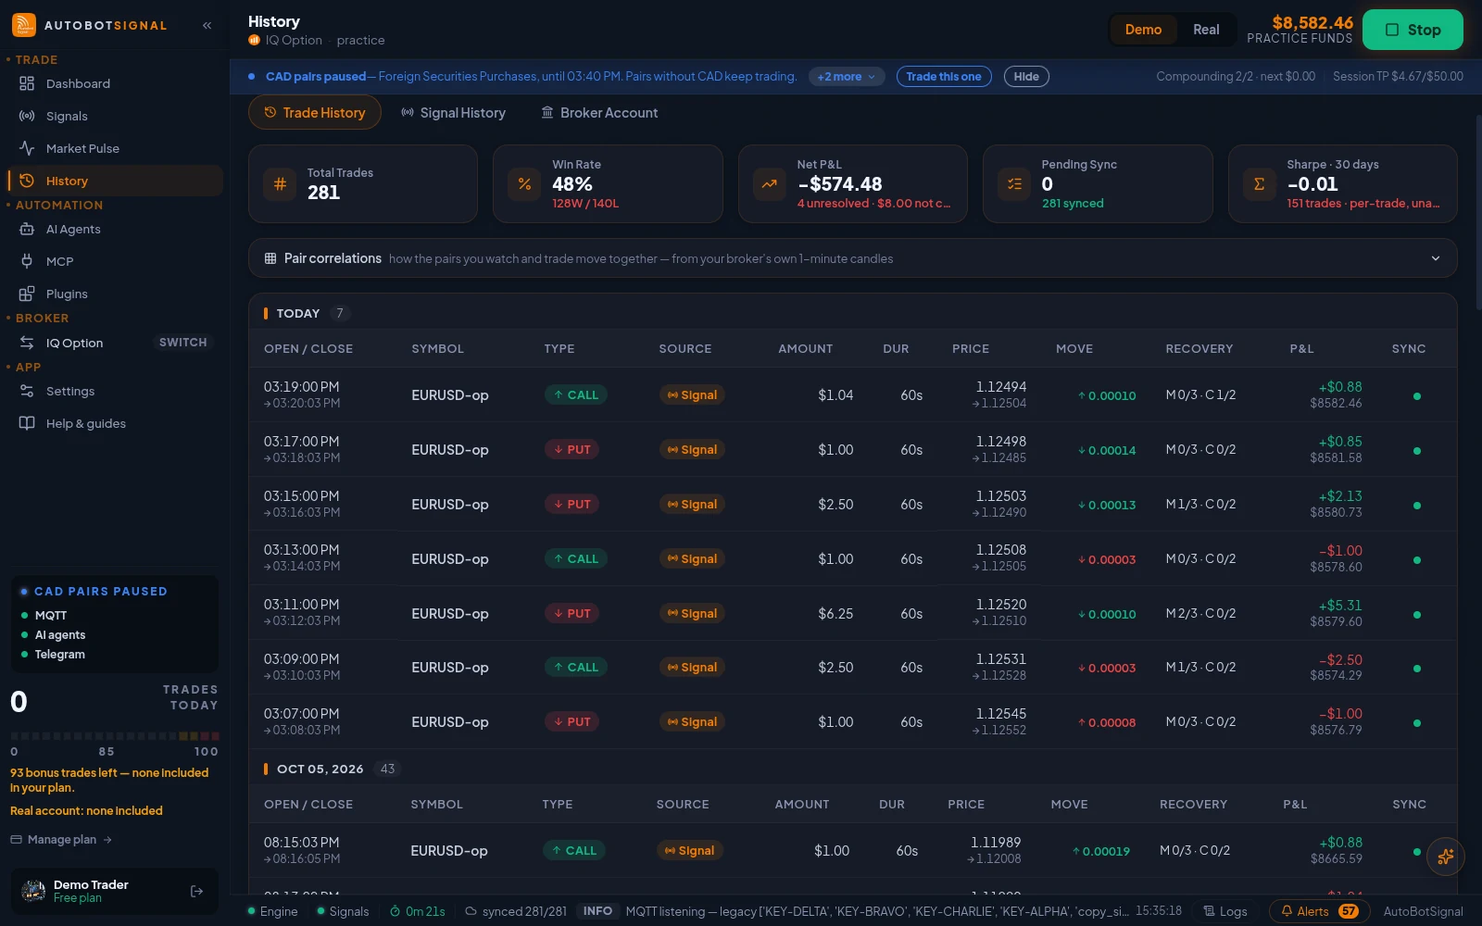Click the Pending Sync checklist icon
The width and height of the screenshot is (1482, 926).
pyautogui.click(x=1014, y=183)
